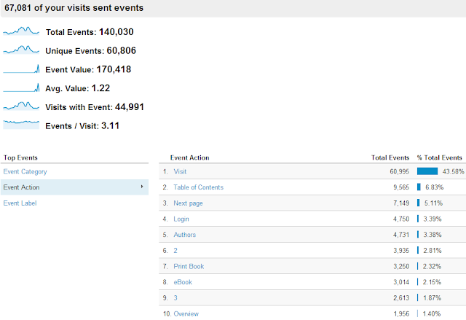Click the Print Book event link
Viewport: 466px width, 320px height.
[x=189, y=266]
